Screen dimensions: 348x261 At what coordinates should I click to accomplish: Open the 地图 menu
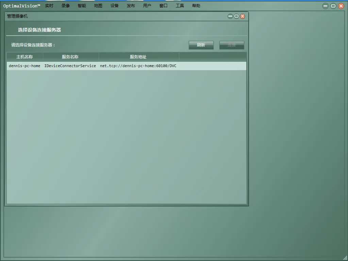pos(98,6)
